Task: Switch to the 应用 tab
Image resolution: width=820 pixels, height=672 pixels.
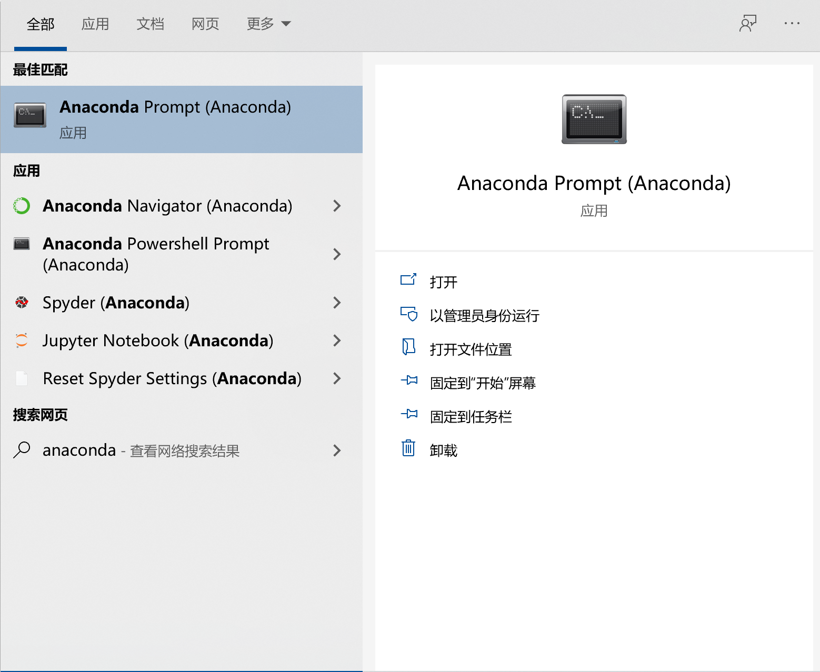Action: (x=95, y=24)
